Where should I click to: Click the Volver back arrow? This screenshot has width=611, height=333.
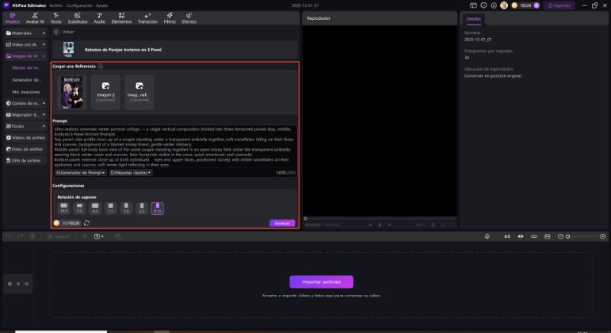tap(56, 32)
